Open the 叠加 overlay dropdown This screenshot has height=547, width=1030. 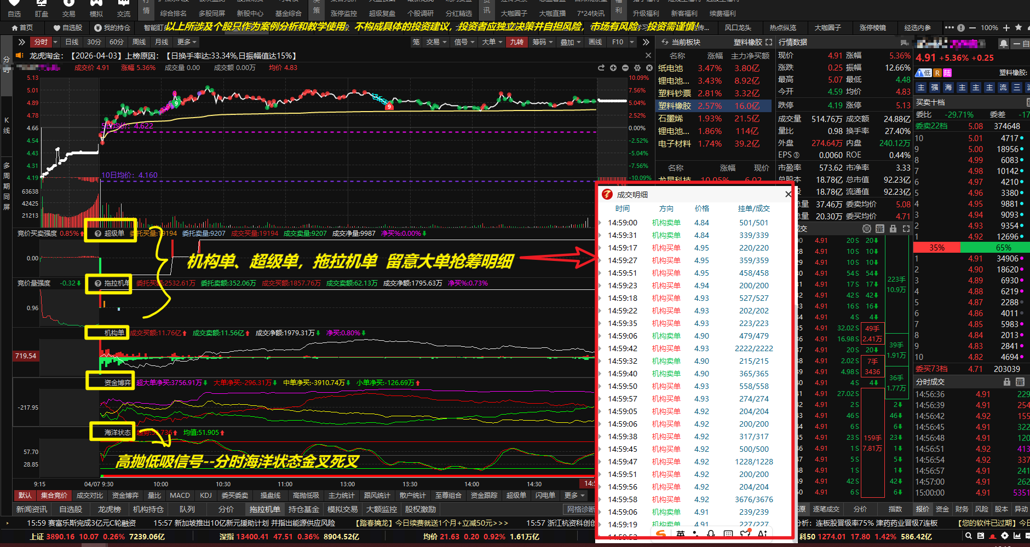pos(570,42)
